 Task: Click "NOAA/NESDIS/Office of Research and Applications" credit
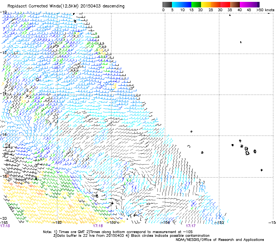coord(220,240)
